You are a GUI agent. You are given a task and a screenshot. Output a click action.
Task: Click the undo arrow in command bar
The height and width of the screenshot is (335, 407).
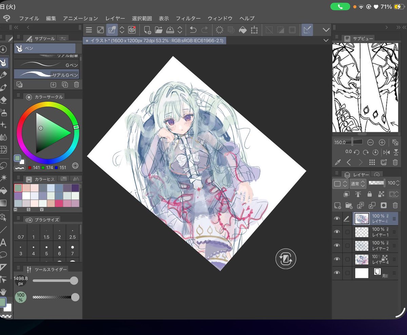tap(193, 30)
